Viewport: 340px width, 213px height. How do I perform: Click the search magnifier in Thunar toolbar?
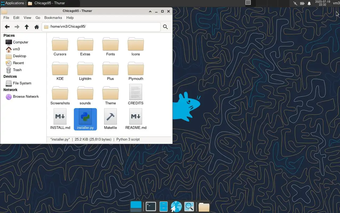(165, 27)
